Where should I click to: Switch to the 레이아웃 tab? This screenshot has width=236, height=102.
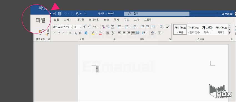point(94,20)
